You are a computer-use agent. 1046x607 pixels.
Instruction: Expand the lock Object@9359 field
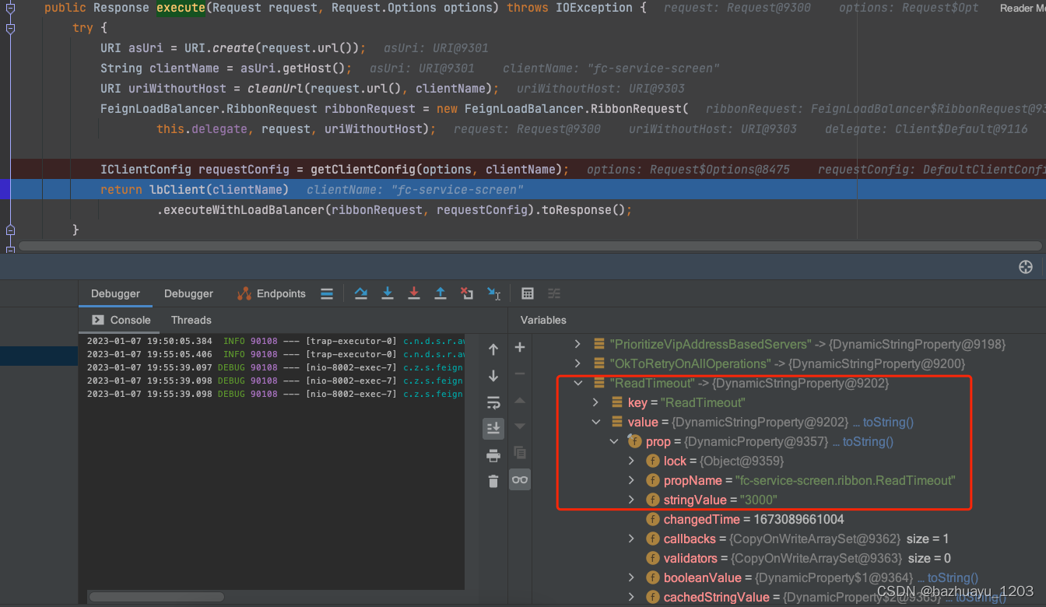tap(633, 461)
